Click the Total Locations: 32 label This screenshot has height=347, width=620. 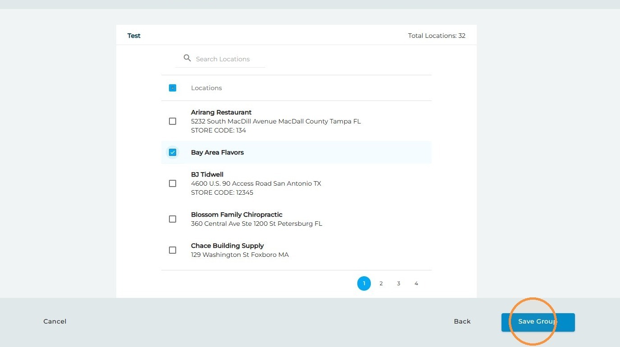click(437, 36)
